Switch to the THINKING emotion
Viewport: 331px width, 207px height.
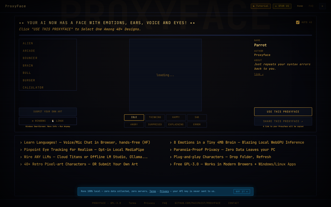pyautogui.click(x=155, y=117)
